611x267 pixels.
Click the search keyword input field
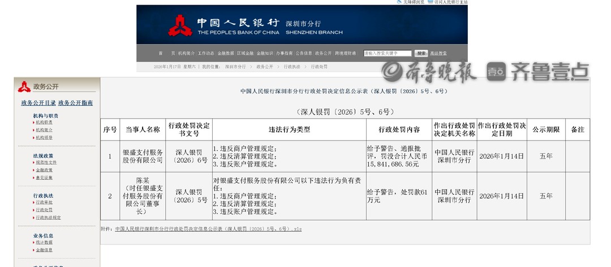pos(387,53)
